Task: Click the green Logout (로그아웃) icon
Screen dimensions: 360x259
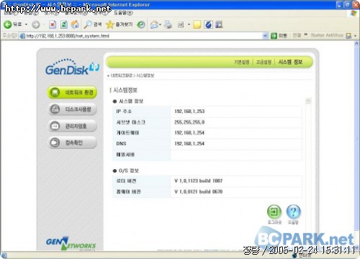Action: tap(274, 212)
